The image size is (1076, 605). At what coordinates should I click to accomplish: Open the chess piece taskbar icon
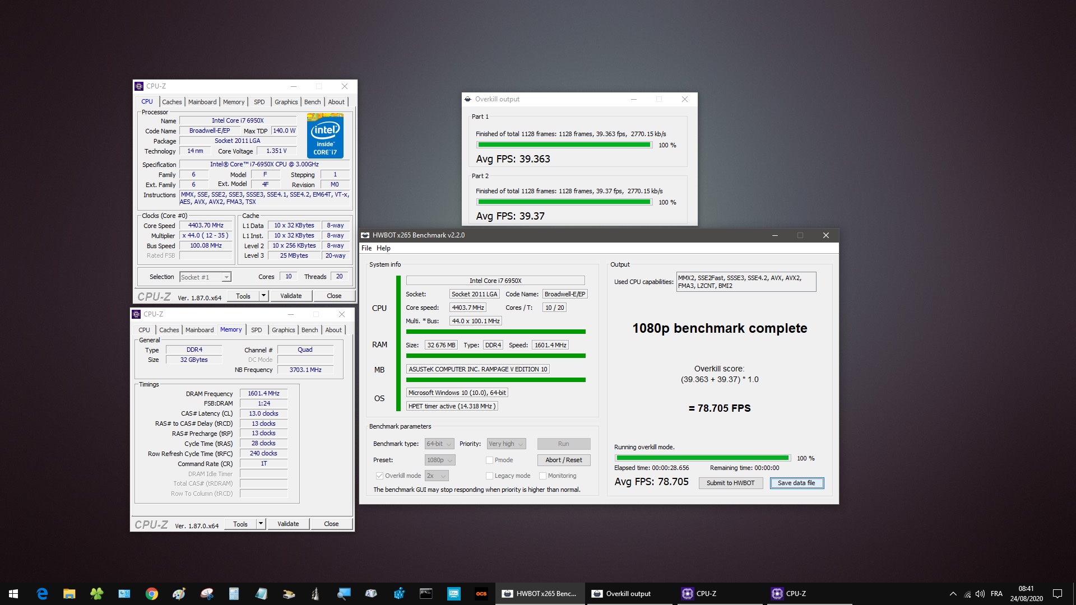(x=316, y=594)
